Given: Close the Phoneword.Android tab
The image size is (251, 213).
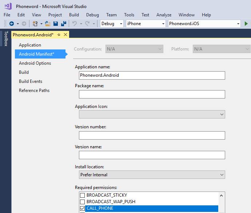Looking at the screenshot, I should pos(65,35).
